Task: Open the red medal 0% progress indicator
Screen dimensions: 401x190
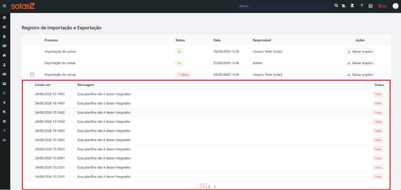Action: coord(382,6)
